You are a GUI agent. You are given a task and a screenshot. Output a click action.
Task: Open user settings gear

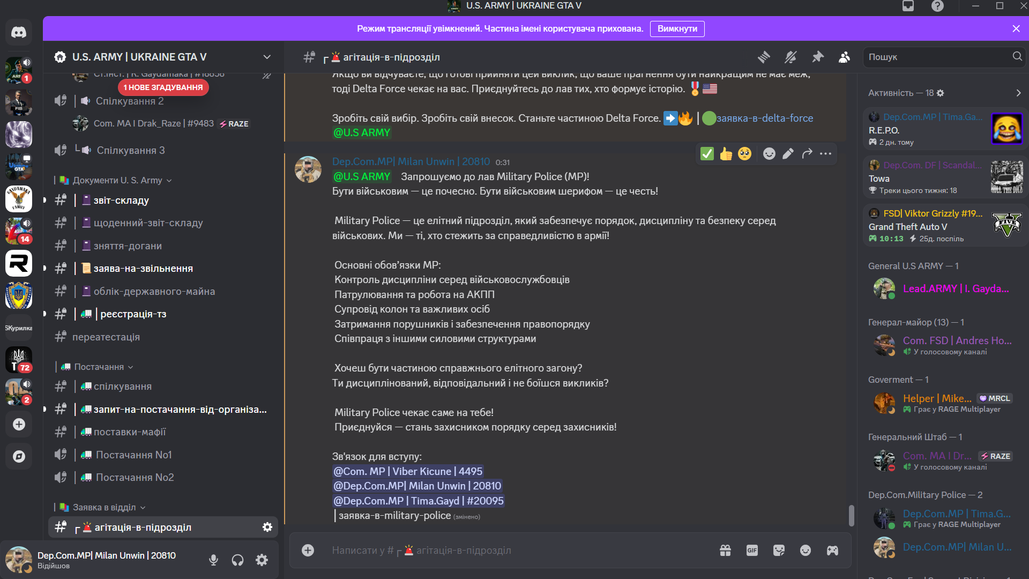click(262, 560)
